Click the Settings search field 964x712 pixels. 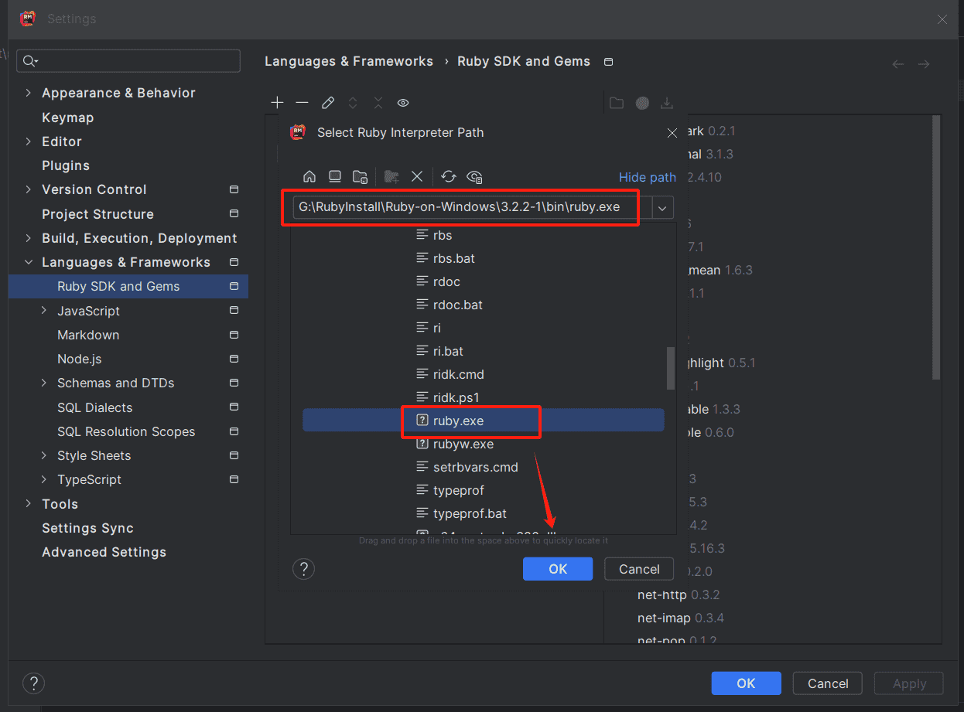pyautogui.click(x=128, y=61)
